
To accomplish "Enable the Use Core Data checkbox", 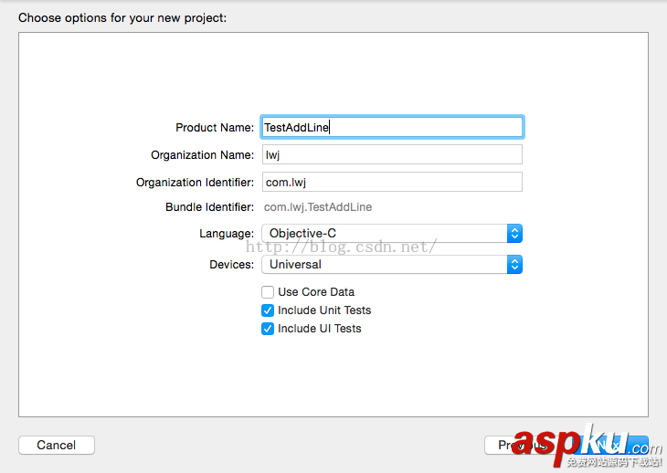I will (x=268, y=292).
